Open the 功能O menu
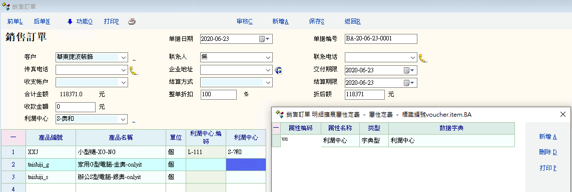572x192 pixels. tap(84, 22)
